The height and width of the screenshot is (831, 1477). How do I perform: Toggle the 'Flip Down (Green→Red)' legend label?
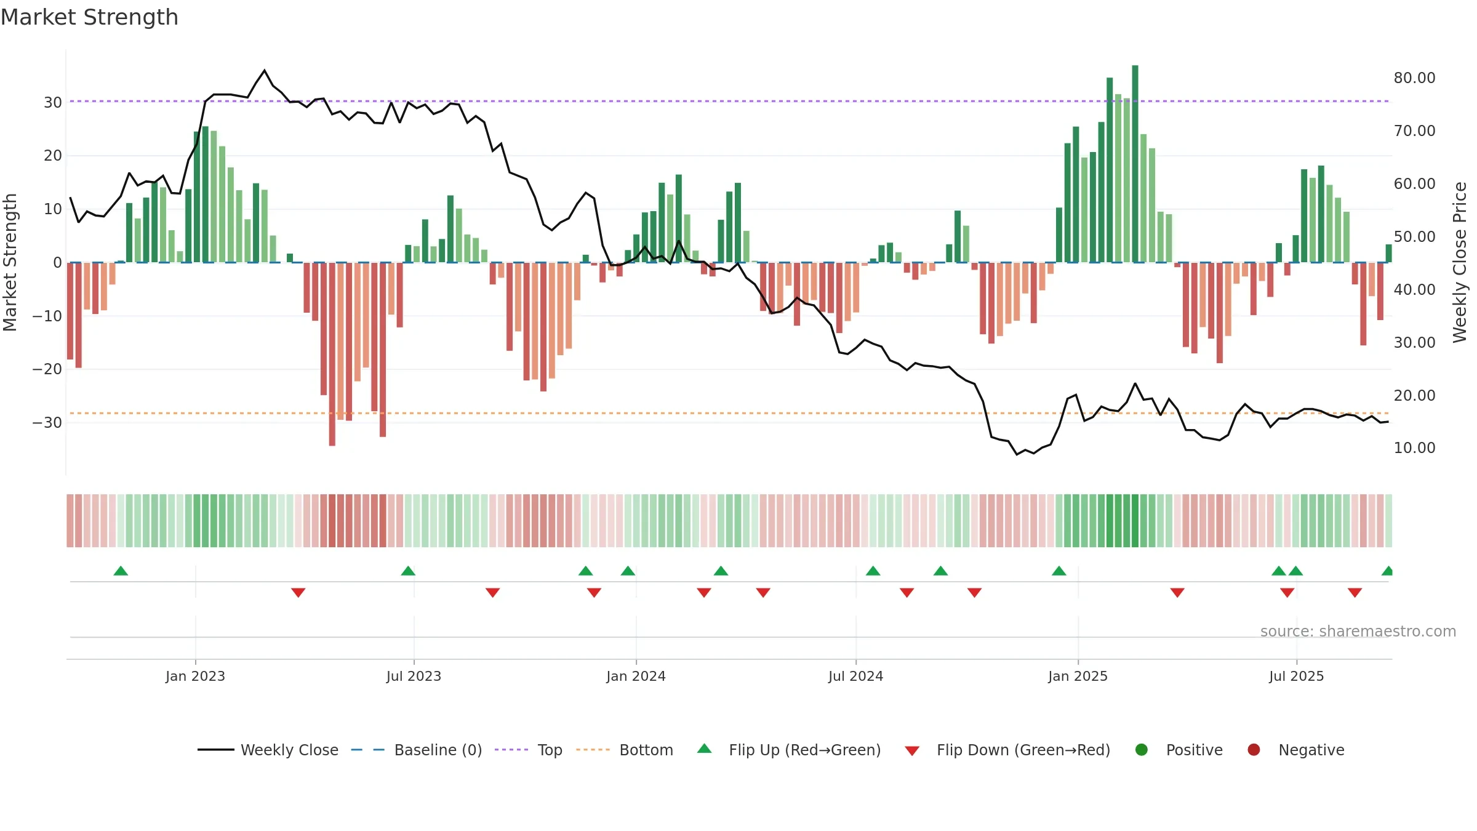click(x=1023, y=750)
